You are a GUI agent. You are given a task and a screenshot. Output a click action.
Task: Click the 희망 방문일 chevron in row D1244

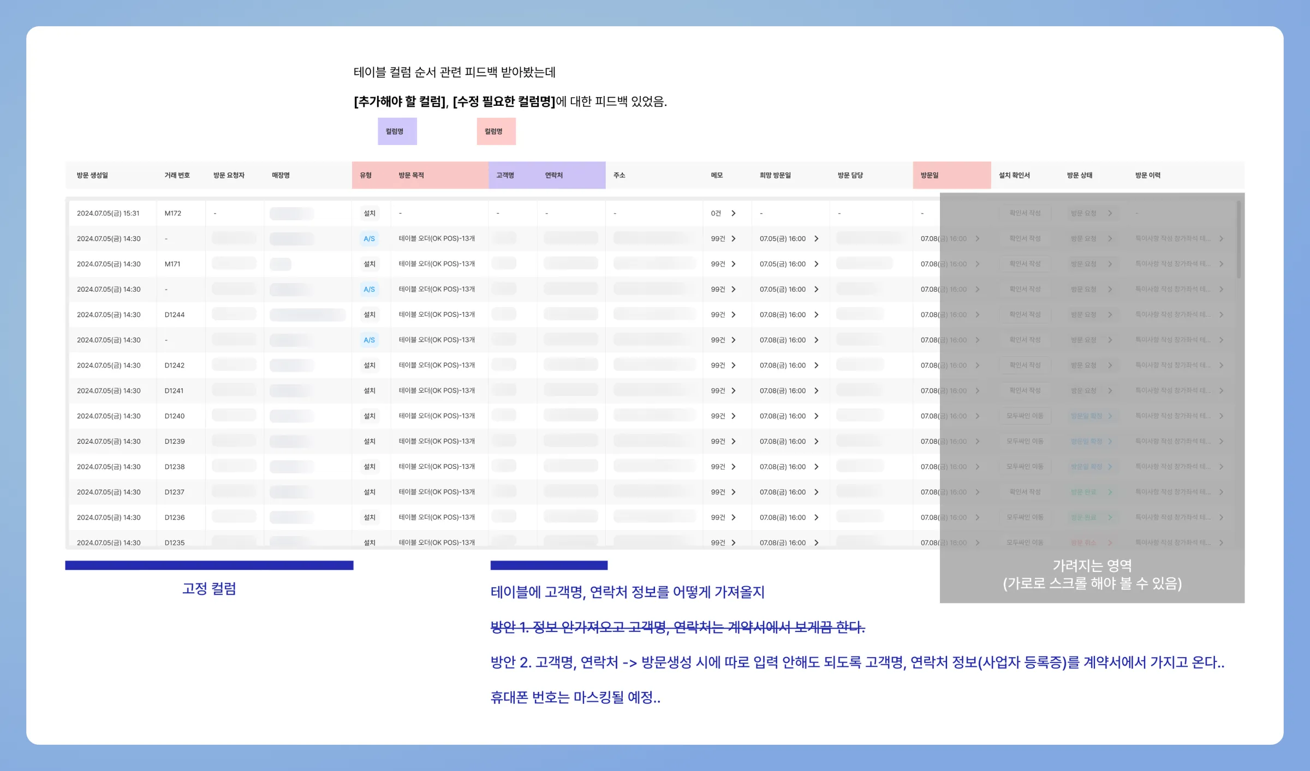(816, 315)
